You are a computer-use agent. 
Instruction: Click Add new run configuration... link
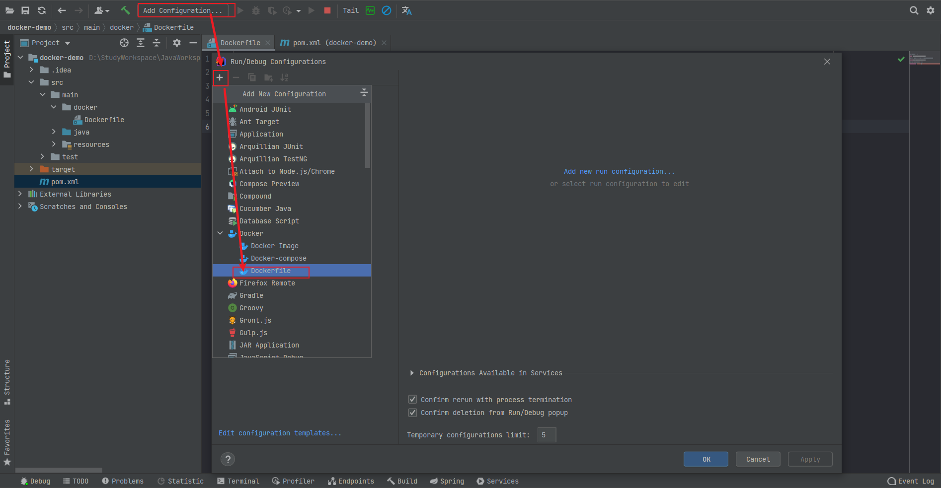(619, 171)
